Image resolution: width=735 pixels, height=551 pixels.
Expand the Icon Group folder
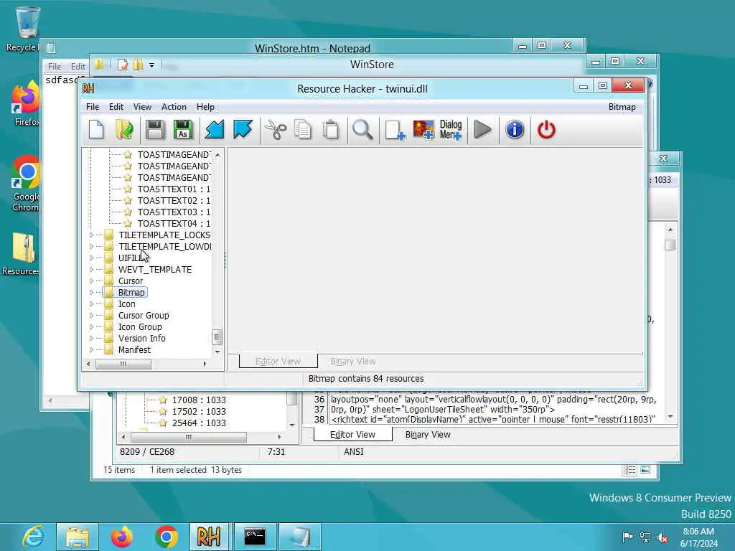(91, 326)
